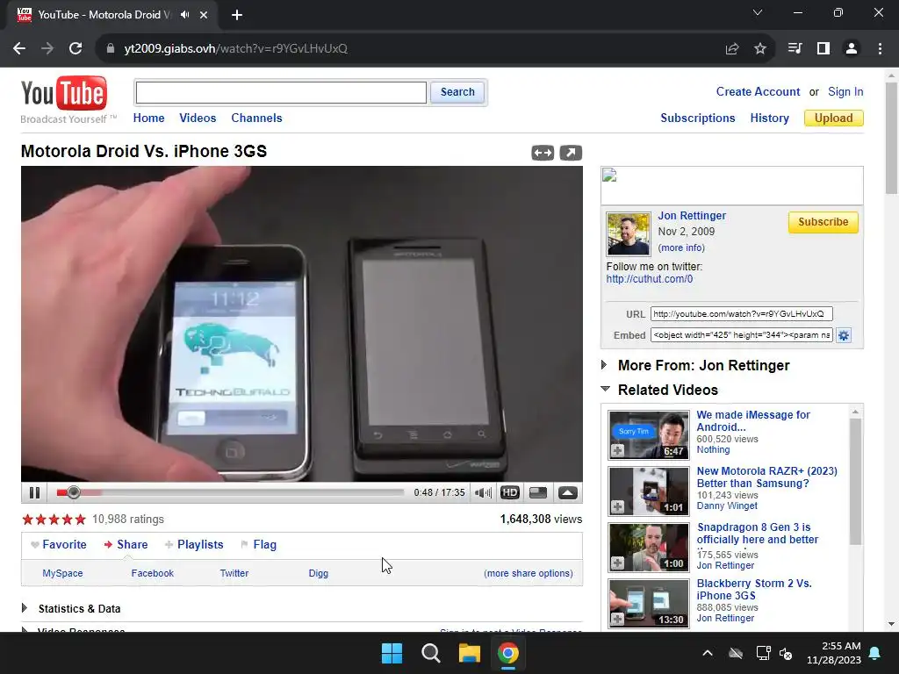Open New Motorola RAZR+ (2023) title link
Screen dimensions: 899x674
click(x=766, y=477)
